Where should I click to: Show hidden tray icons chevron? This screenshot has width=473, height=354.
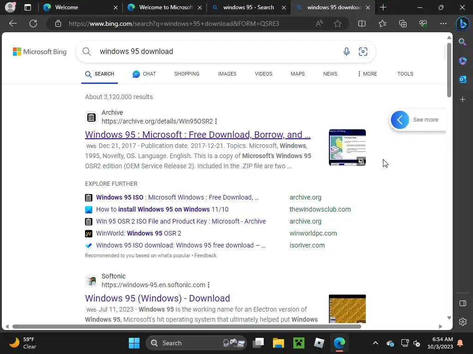375,343
